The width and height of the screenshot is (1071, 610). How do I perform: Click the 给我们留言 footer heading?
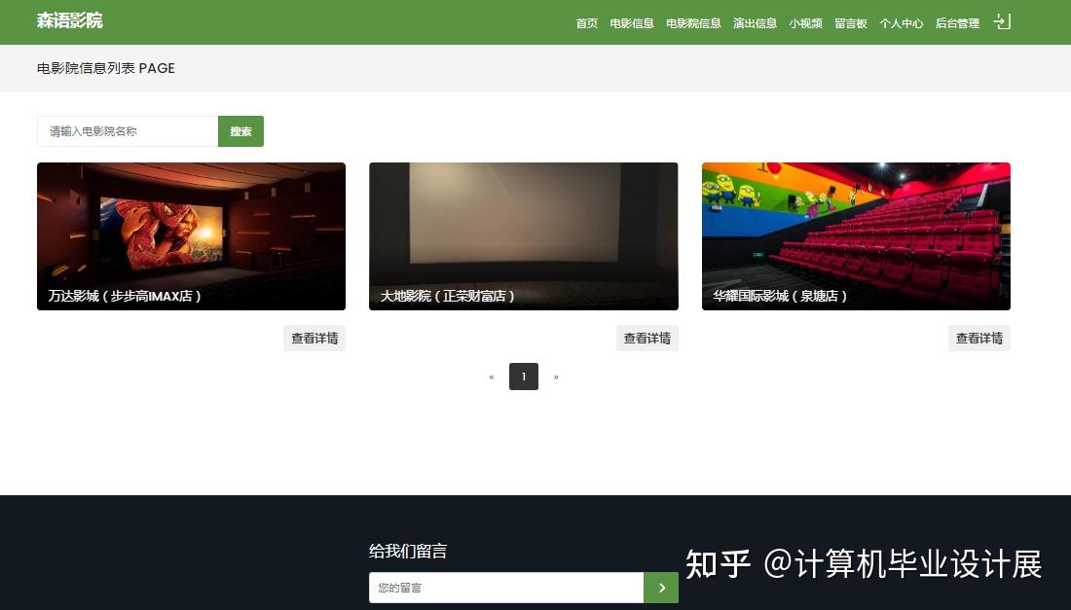coord(408,552)
